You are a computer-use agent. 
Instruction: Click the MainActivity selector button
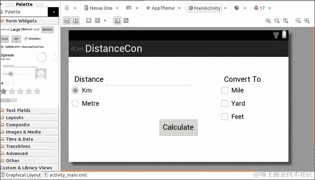pos(204,8)
